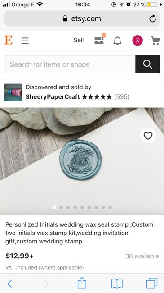Favorite the item with the heart
Viewport: 164px width, 293px height.
click(148, 135)
